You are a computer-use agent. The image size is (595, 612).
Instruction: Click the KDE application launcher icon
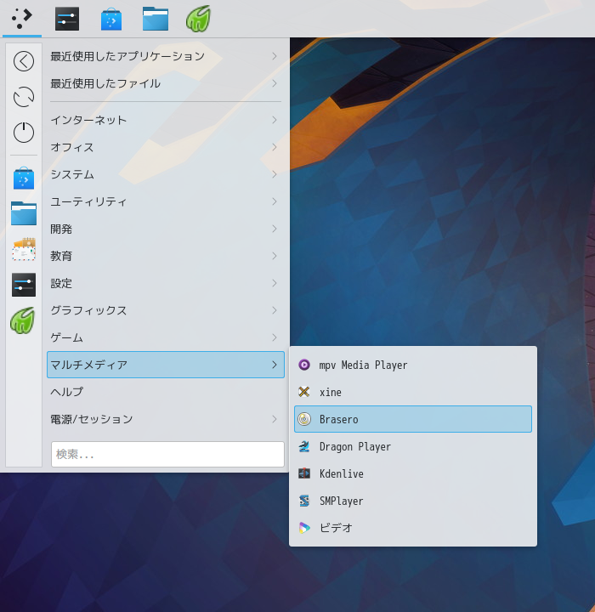[x=22, y=19]
